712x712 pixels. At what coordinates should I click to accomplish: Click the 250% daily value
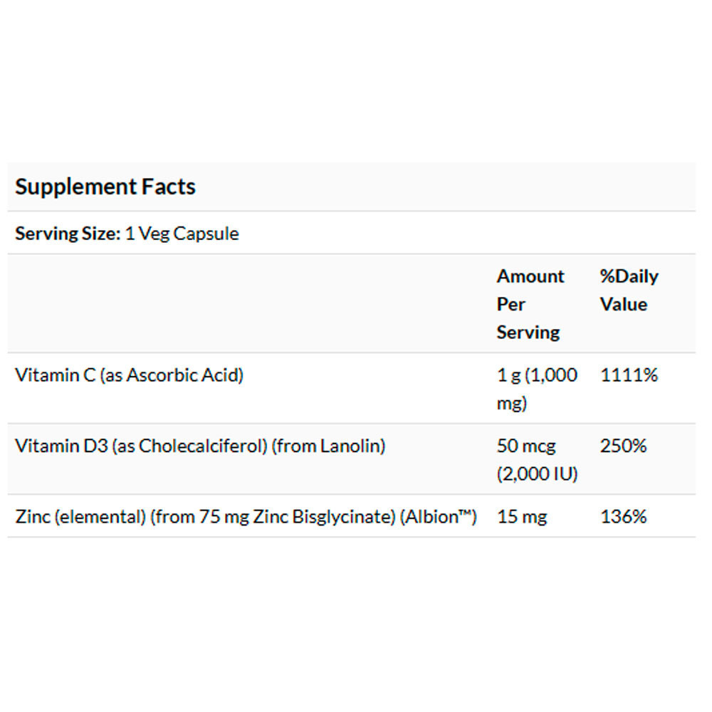[x=623, y=446]
